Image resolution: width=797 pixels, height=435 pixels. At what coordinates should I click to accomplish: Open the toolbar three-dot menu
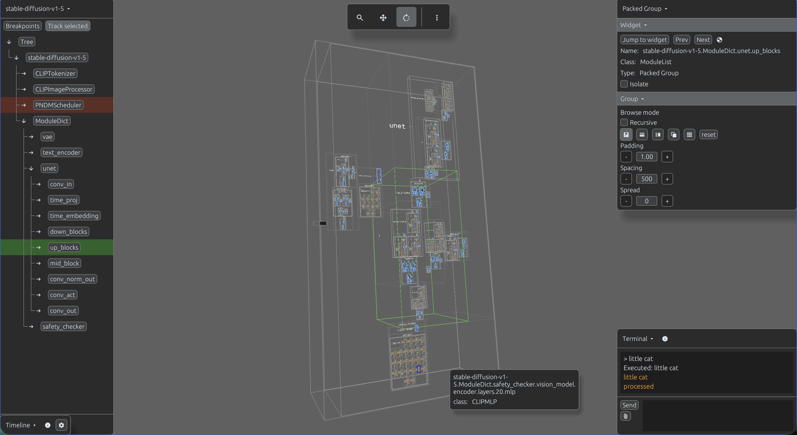coord(436,18)
